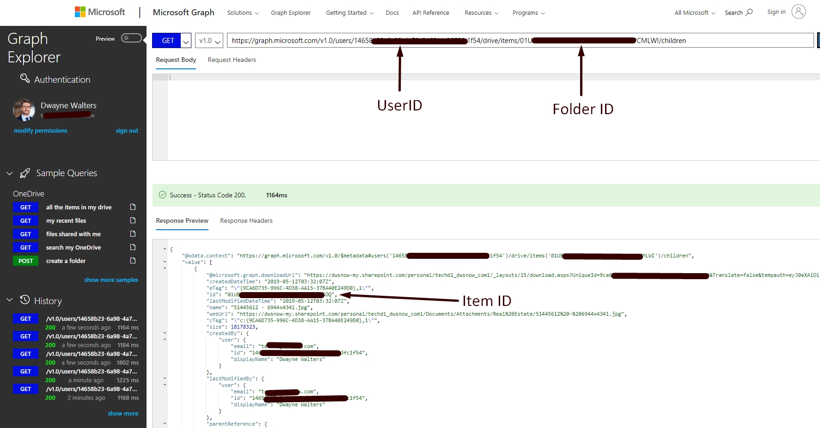Click the OneDrive category heading

[x=29, y=194]
